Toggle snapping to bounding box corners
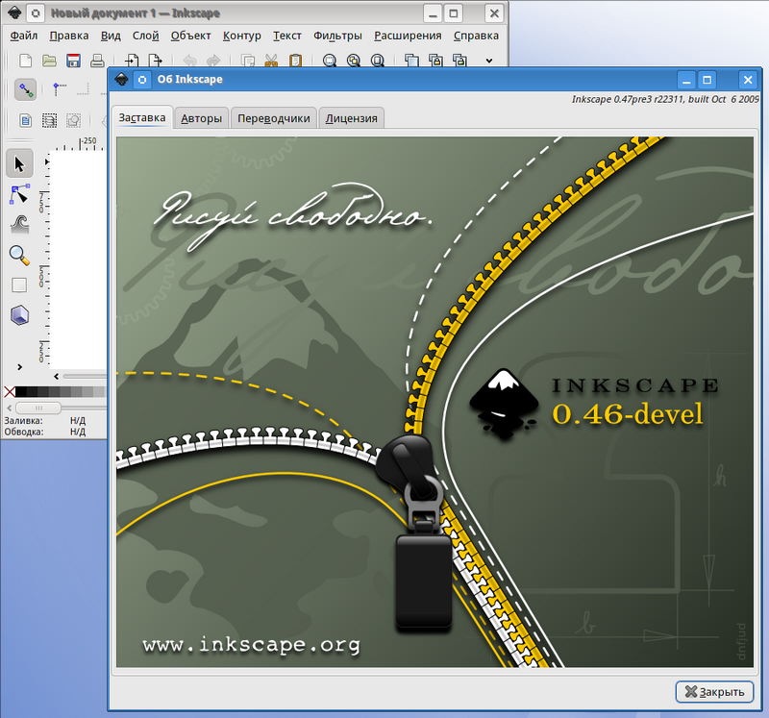 coord(59,89)
